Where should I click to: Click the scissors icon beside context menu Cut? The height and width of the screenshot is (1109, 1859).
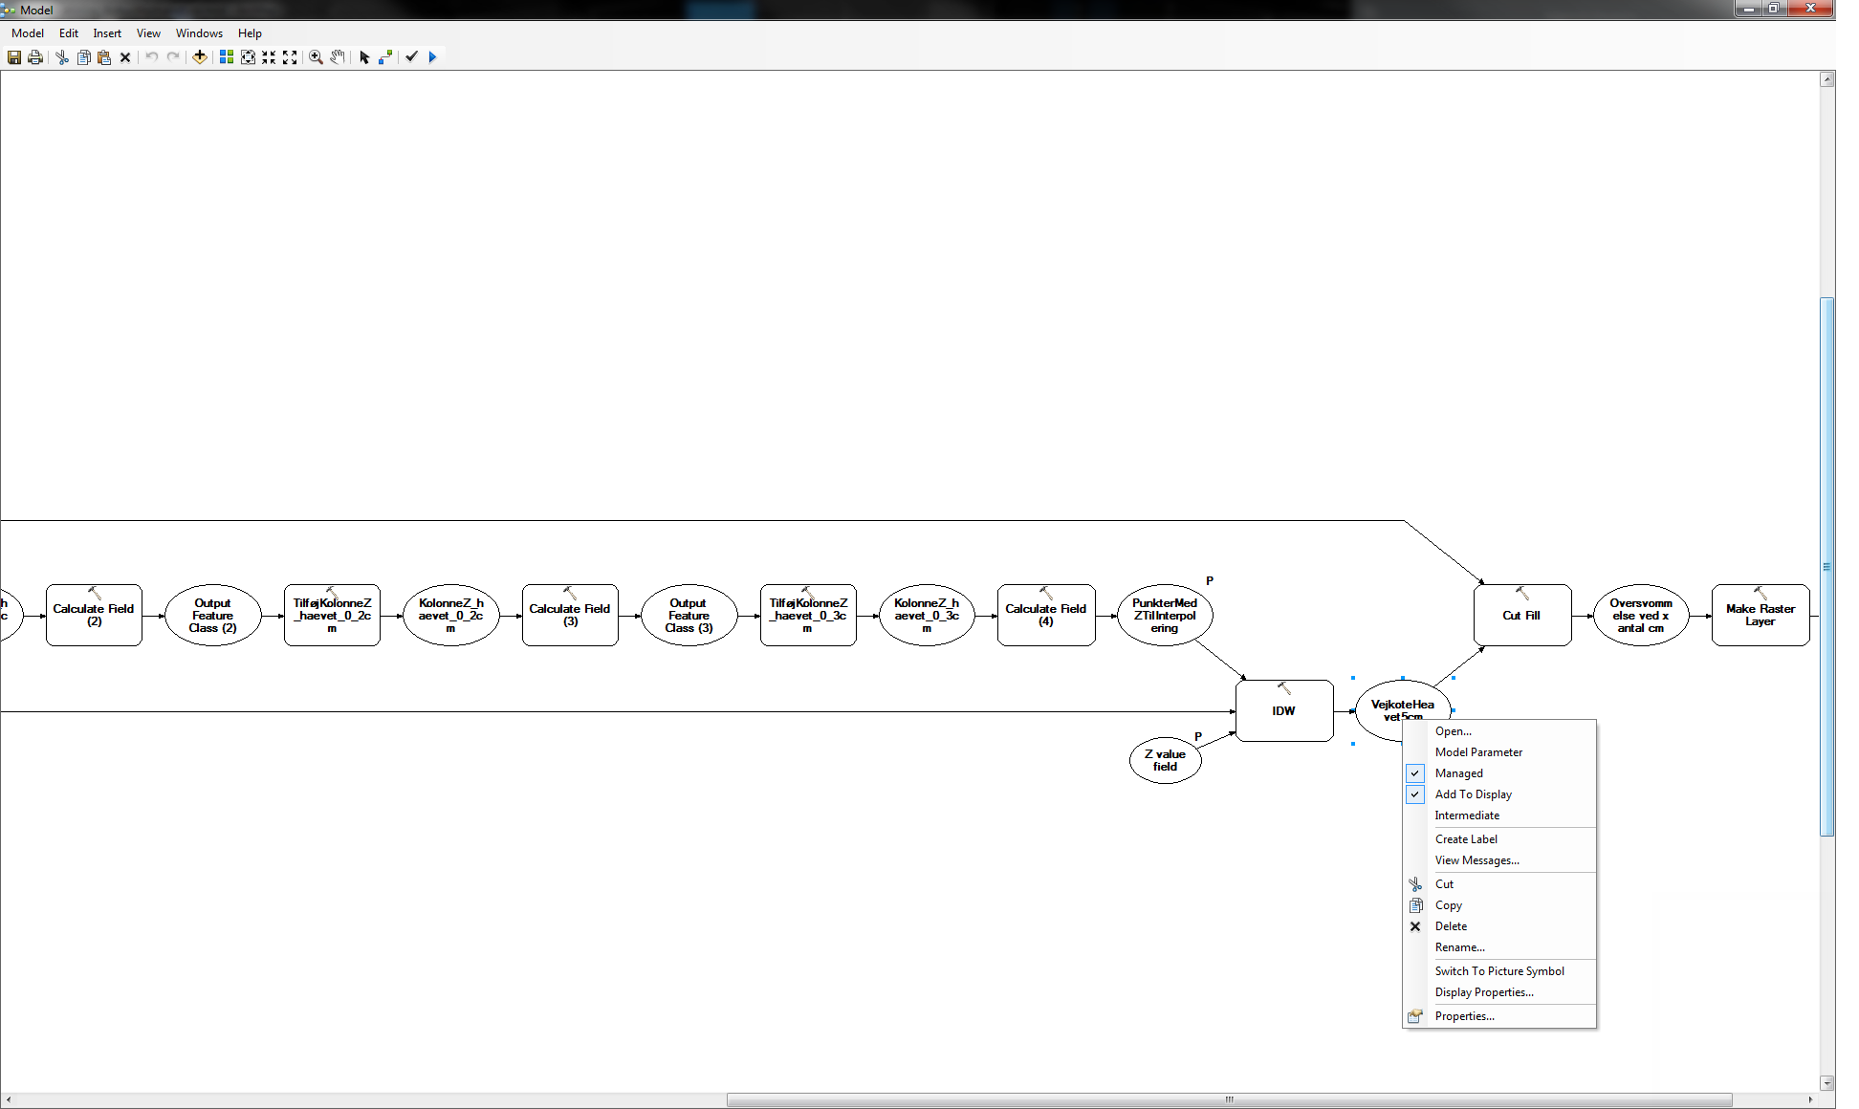point(1415,884)
